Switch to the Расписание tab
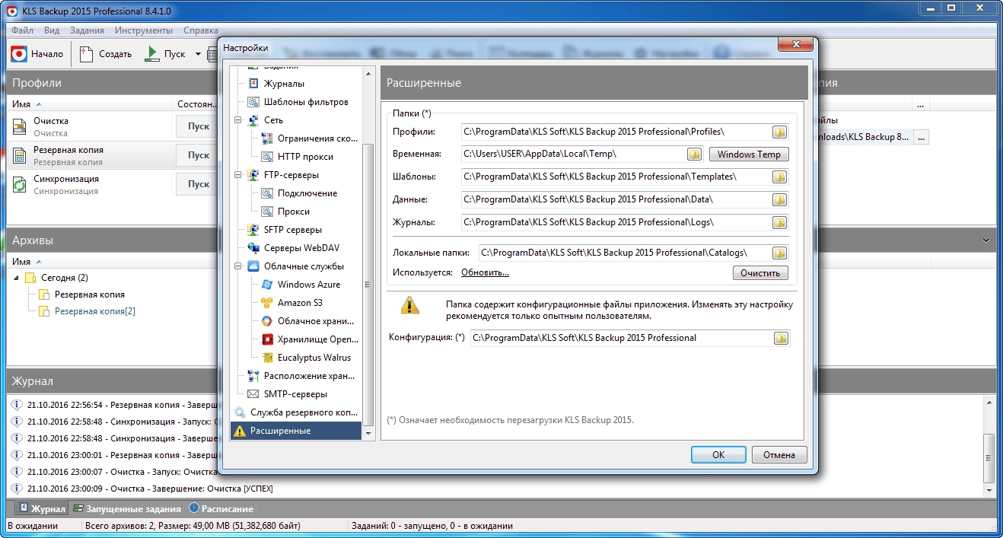1003x538 pixels. [x=221, y=508]
